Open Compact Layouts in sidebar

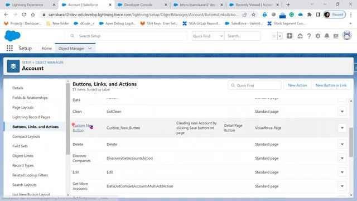(26, 136)
